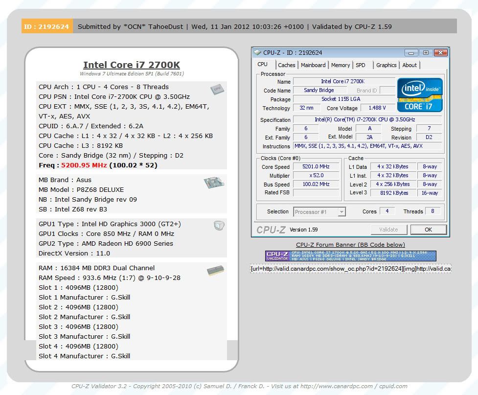Screen dimensions: 478x395
Task: Click the Instructions field in CPU-Z
Action: 367,146
